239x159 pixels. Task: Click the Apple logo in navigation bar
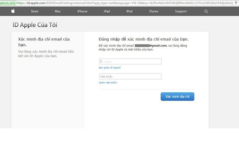click(x=13, y=11)
